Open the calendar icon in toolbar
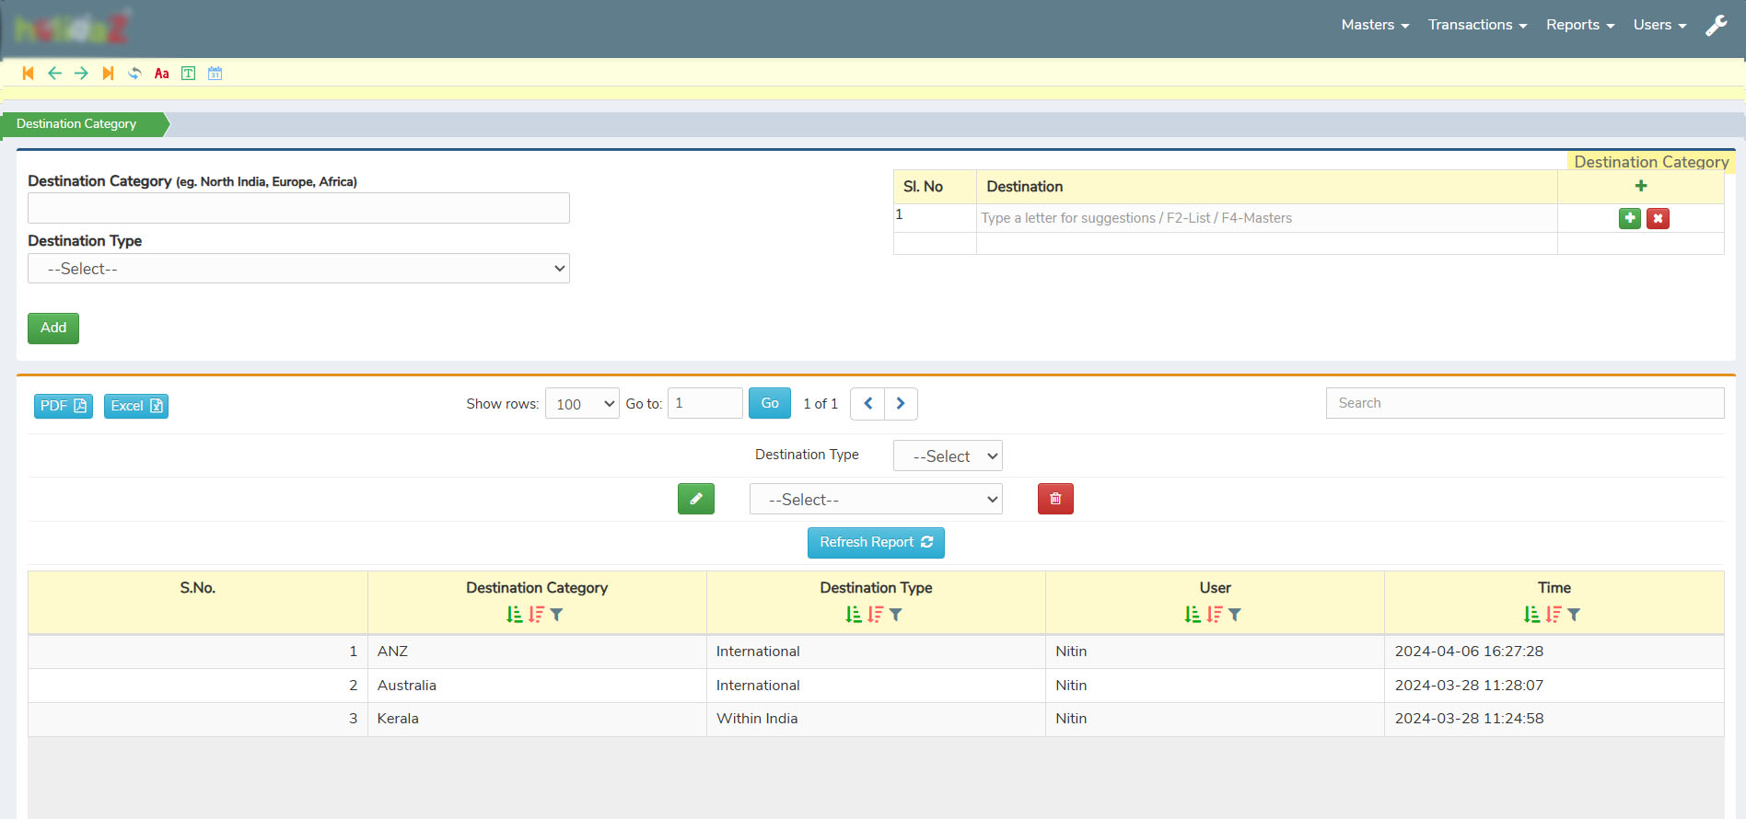The height and width of the screenshot is (819, 1746). click(215, 74)
